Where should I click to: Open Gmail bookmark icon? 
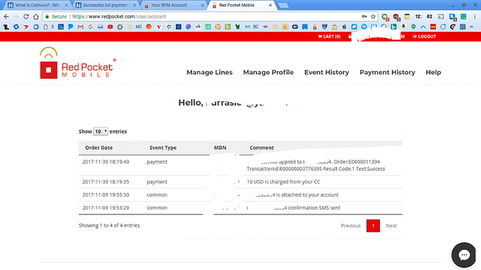(x=80, y=27)
